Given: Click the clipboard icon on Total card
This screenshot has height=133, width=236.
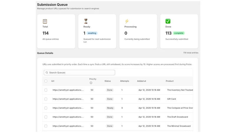Looking at the screenshot, I should [45, 21].
